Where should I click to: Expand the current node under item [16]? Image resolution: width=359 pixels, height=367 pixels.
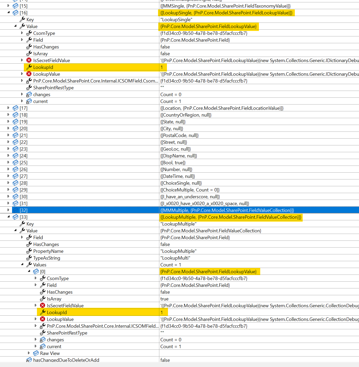coord(22,101)
